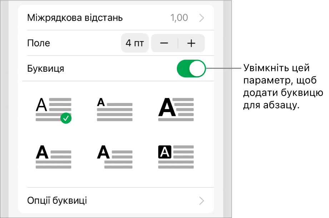Image resolution: width=329 pixels, height=218 pixels.
Task: Pick the large bold drop cap with indented lines
Action: [176, 110]
